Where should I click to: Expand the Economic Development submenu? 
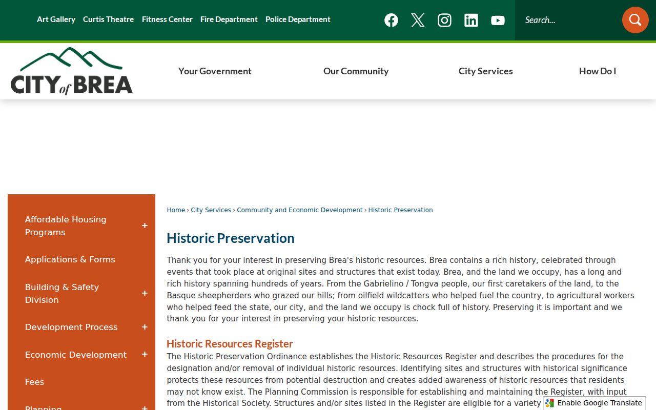145,355
